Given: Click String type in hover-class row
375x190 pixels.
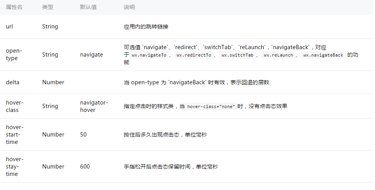Looking at the screenshot, I should point(50,106).
